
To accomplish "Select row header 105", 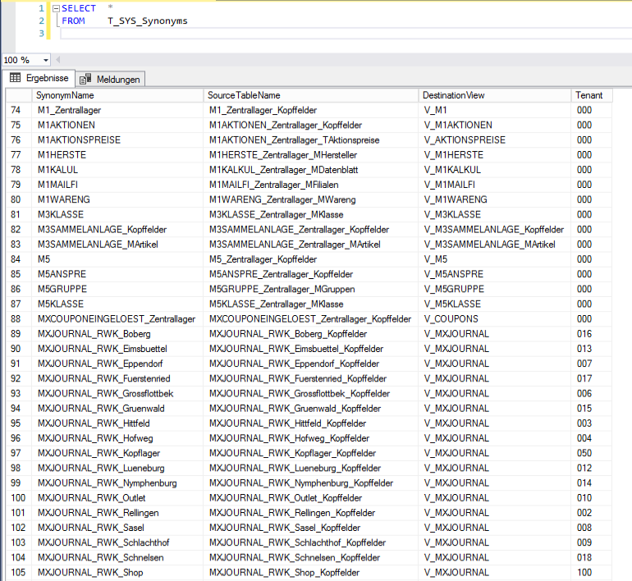I will click(19, 572).
